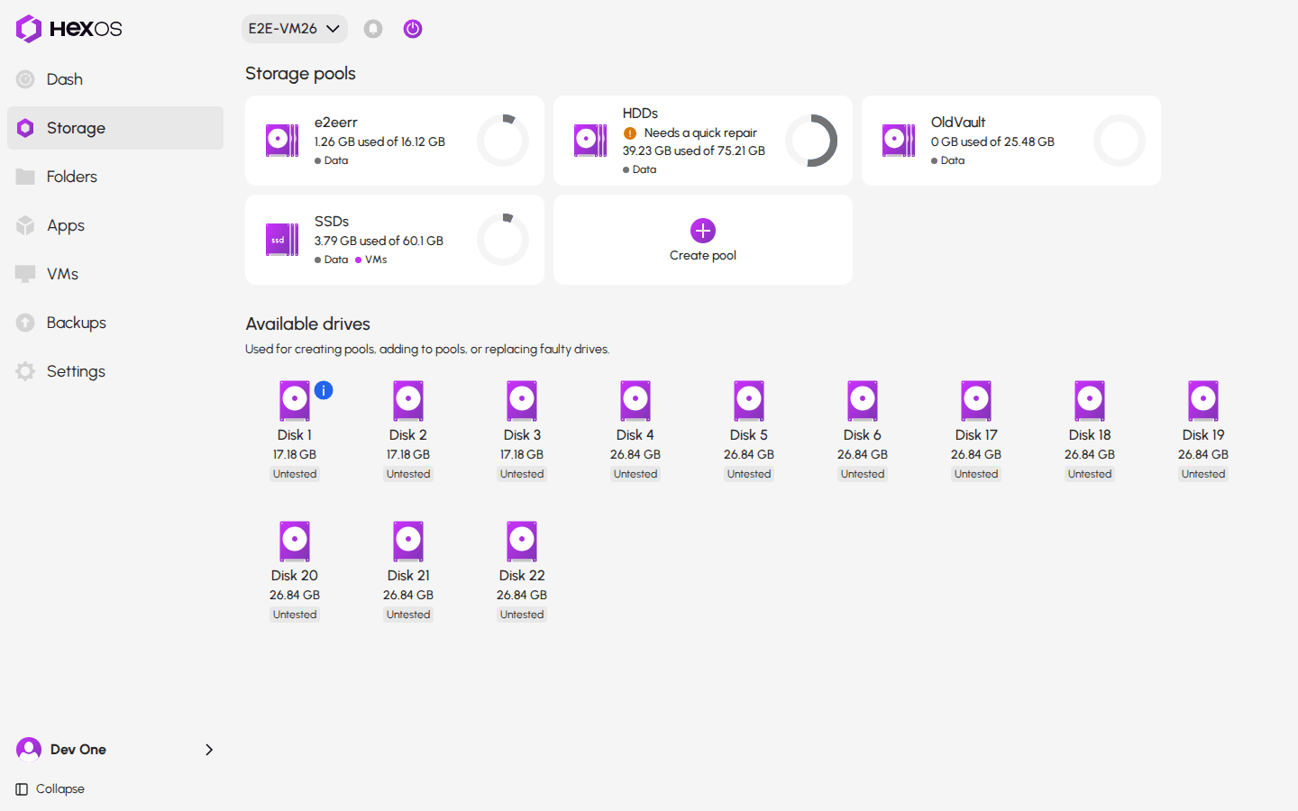Open the Folders section
The width and height of the screenshot is (1298, 811).
[115, 177]
